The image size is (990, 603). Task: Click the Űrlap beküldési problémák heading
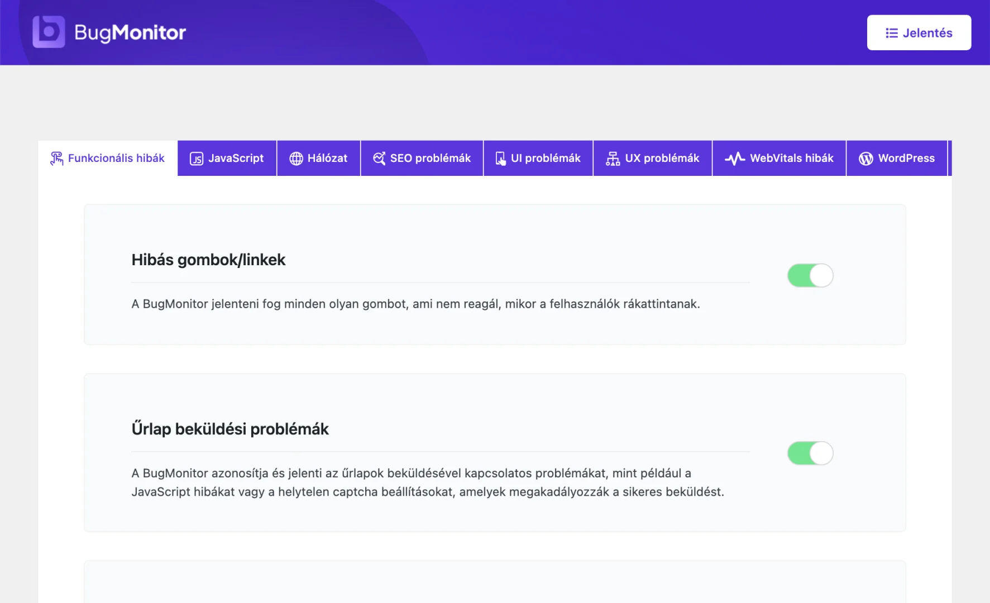click(x=230, y=429)
